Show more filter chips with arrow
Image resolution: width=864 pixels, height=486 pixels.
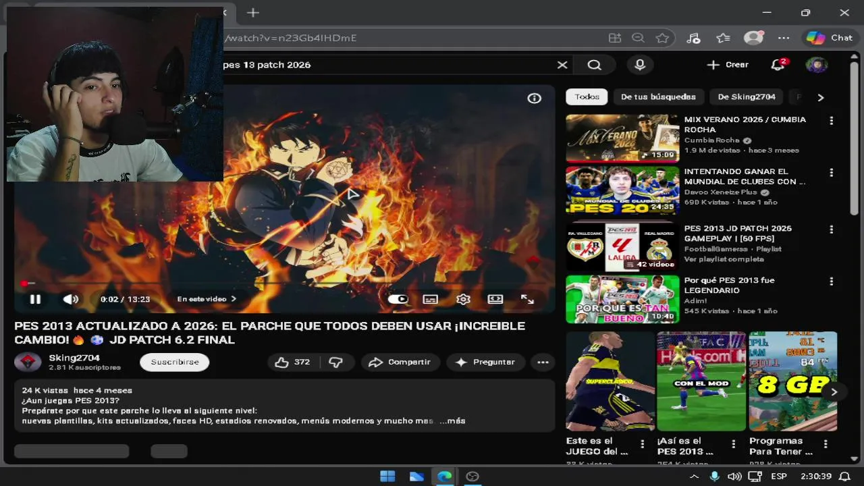click(821, 97)
